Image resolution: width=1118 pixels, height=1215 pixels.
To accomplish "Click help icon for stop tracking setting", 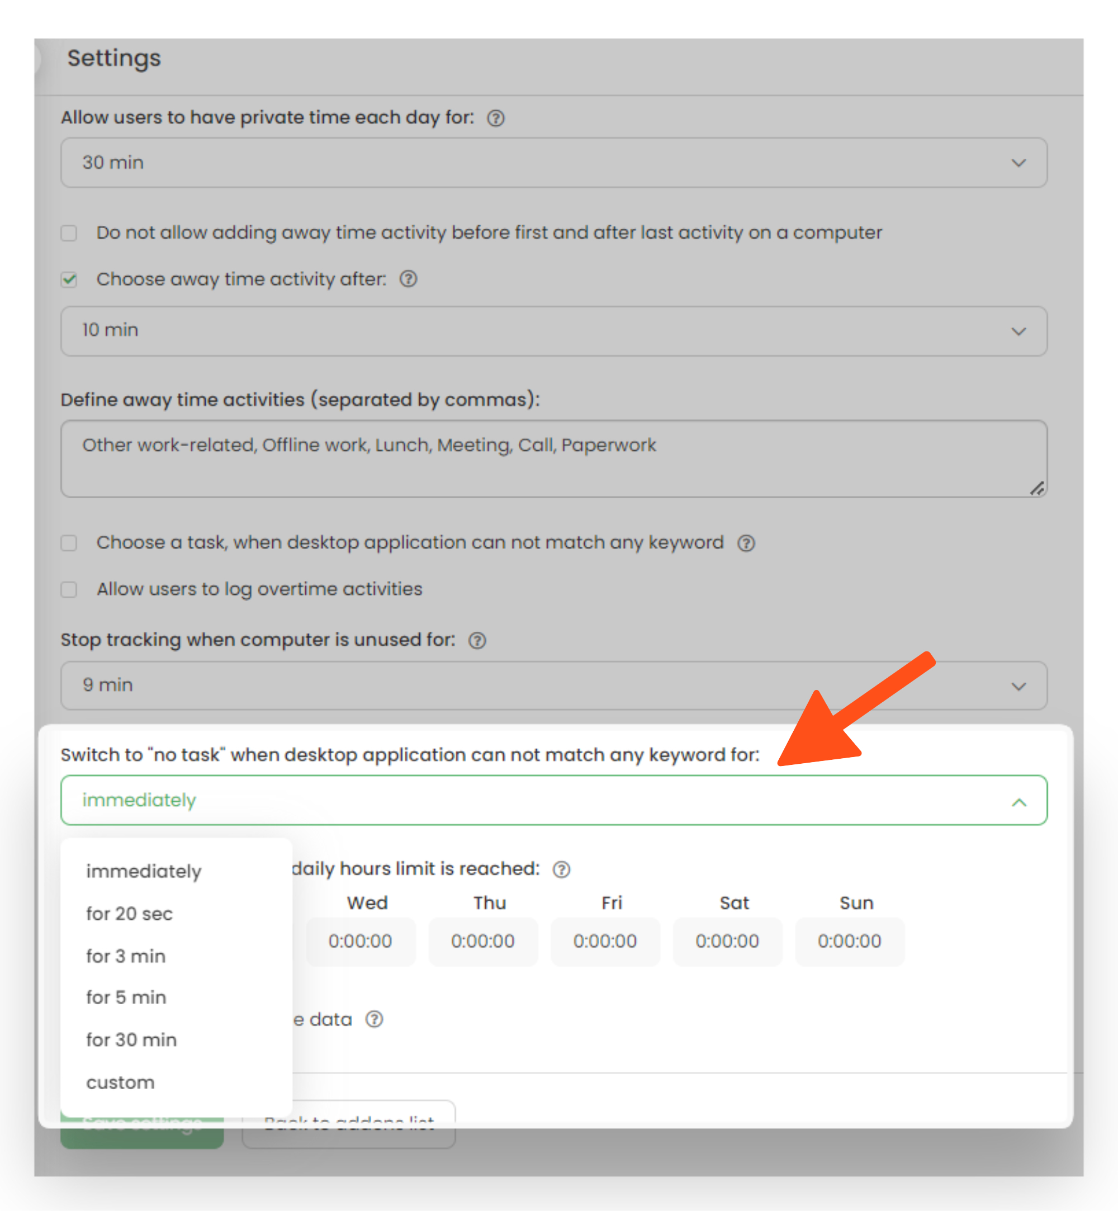I will click(477, 640).
